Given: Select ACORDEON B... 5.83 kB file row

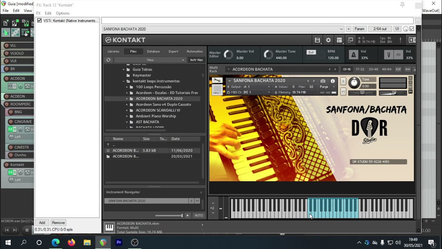Looking at the screenshot, I should (x=153, y=150).
